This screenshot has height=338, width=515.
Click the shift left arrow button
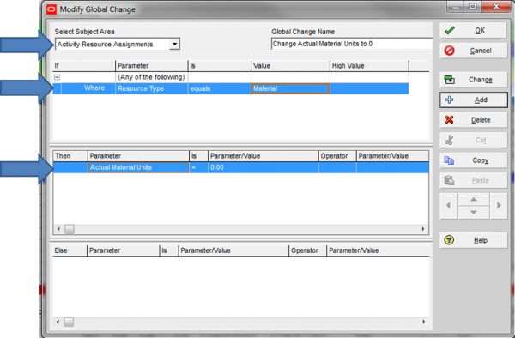[x=449, y=206]
